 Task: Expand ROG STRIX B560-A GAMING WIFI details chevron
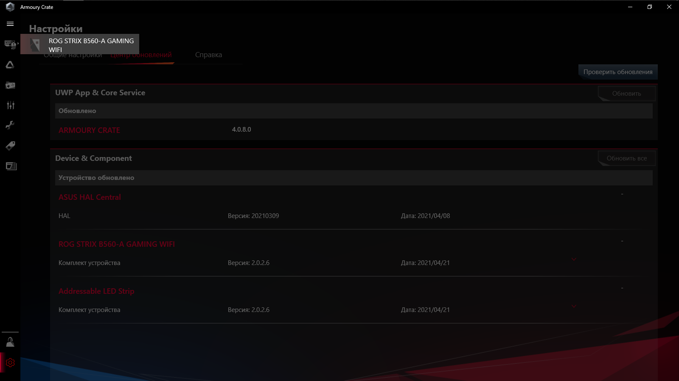pos(574,259)
